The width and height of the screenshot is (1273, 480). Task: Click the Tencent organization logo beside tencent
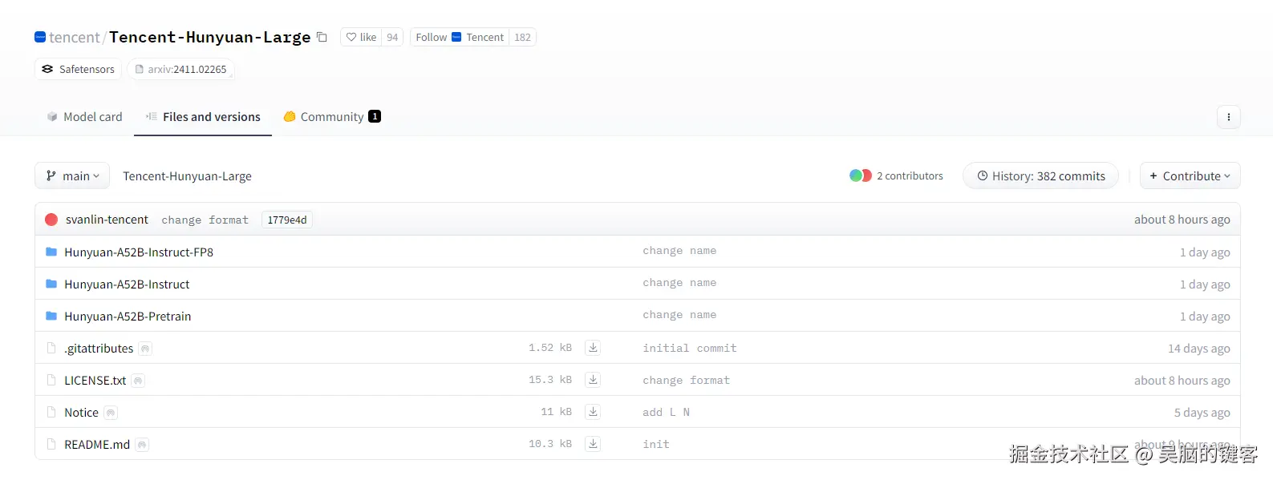(40, 37)
